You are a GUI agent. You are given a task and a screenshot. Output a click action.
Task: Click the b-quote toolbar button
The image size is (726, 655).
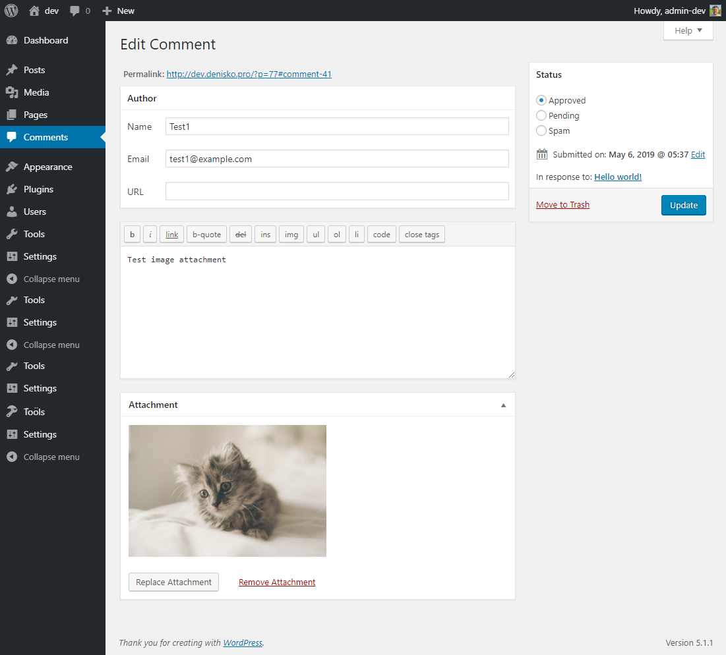[206, 235]
